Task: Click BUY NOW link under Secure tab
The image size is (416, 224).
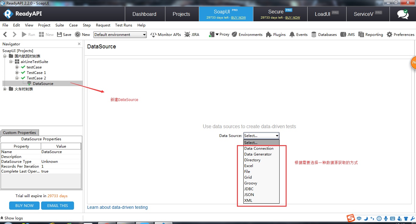Action: pyautogui.click(x=293, y=18)
